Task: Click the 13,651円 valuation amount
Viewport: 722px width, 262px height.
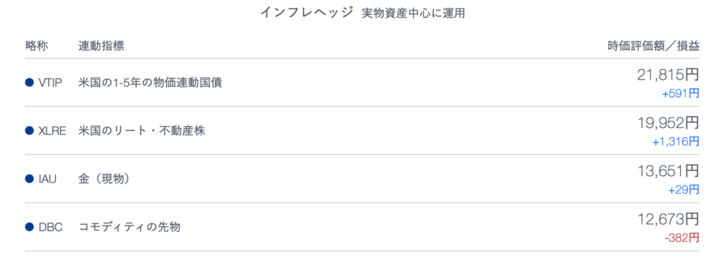Action: tap(668, 171)
